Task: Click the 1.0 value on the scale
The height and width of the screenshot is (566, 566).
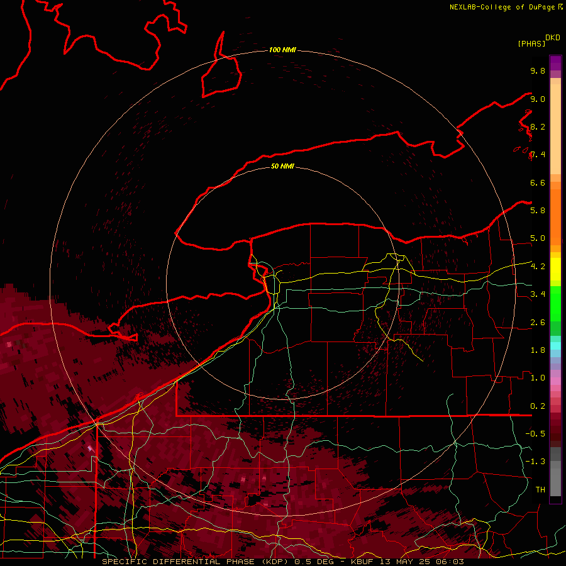Action: pos(538,378)
